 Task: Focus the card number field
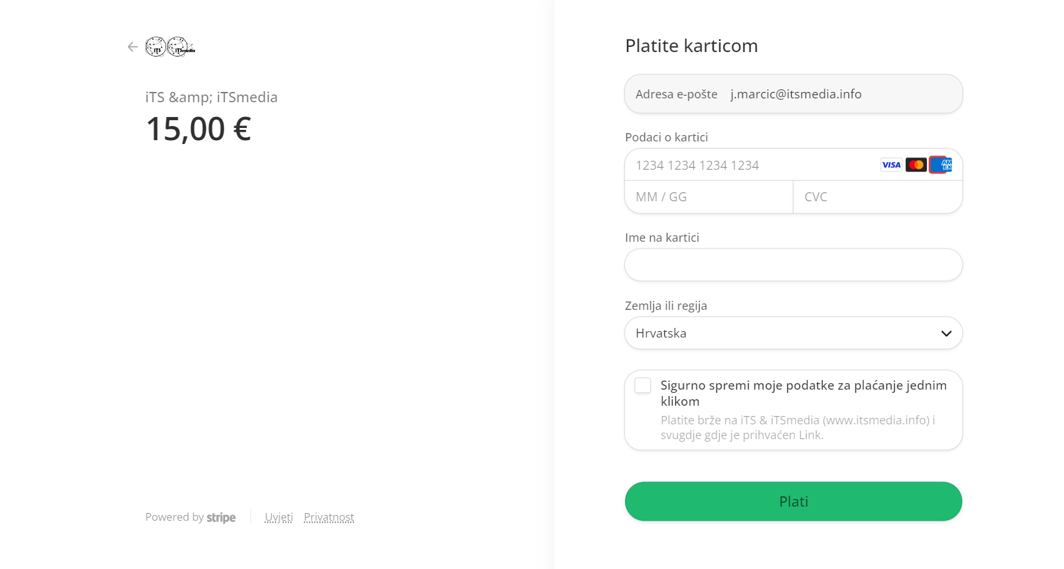tap(750, 165)
